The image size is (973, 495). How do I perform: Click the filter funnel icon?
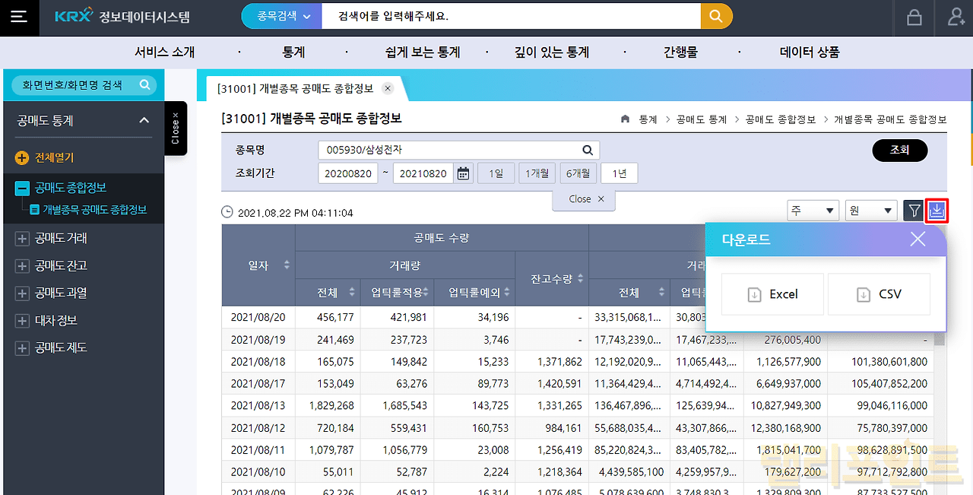point(914,211)
